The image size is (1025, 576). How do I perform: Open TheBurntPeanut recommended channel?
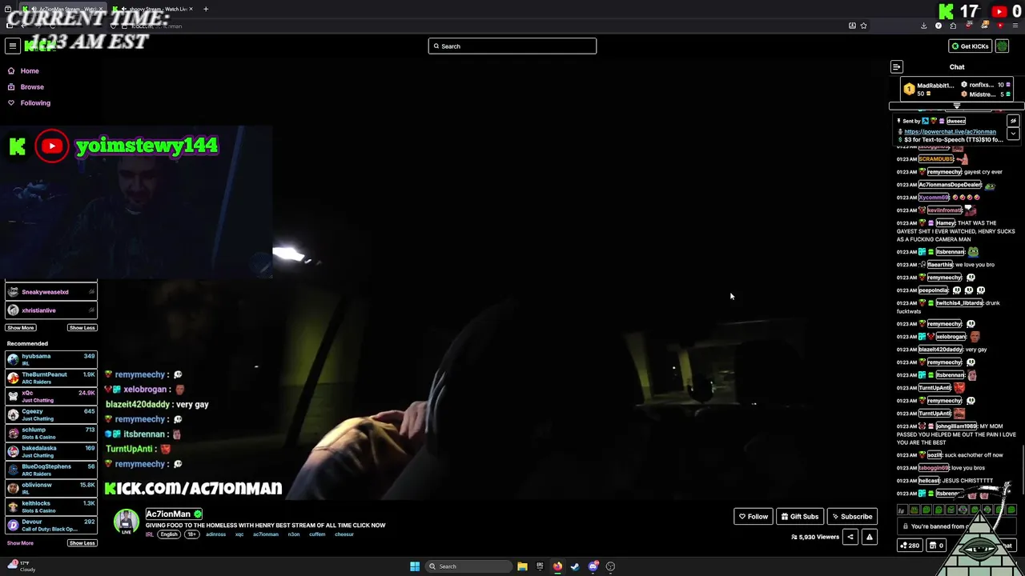pos(51,378)
